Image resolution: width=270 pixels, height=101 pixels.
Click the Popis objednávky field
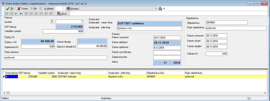[236, 28]
